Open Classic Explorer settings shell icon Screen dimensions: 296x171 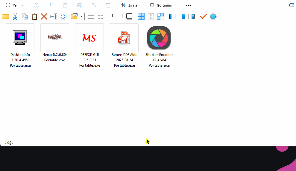(x=213, y=16)
